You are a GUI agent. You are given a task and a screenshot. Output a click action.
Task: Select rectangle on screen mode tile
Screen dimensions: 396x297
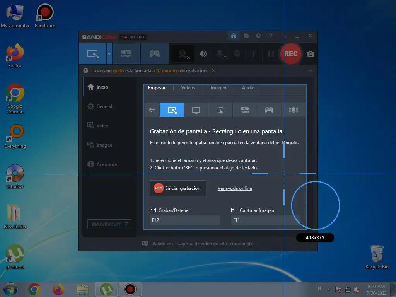[172, 110]
